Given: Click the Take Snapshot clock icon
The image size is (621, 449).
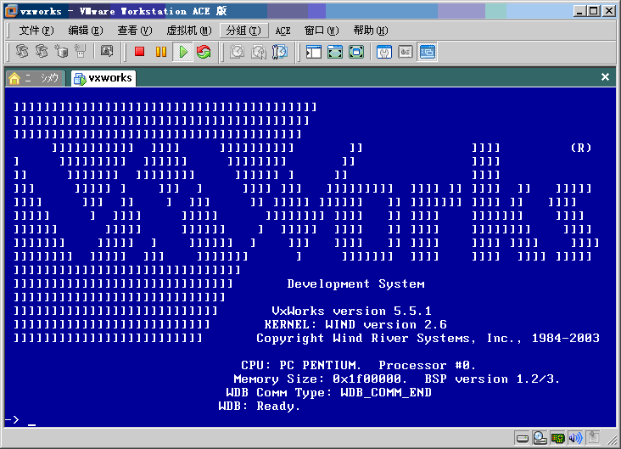Looking at the screenshot, I should click(x=238, y=52).
